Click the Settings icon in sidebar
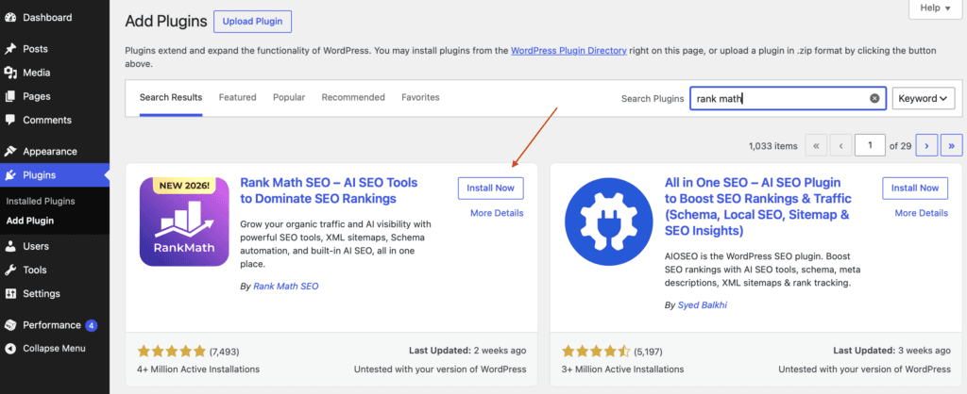Image resolution: width=967 pixels, height=394 pixels. (9, 294)
